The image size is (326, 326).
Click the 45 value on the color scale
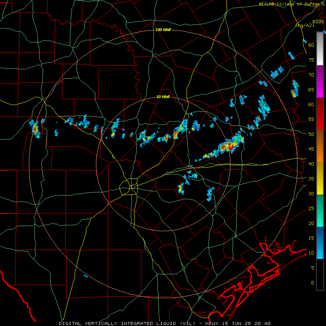(x=311, y=149)
